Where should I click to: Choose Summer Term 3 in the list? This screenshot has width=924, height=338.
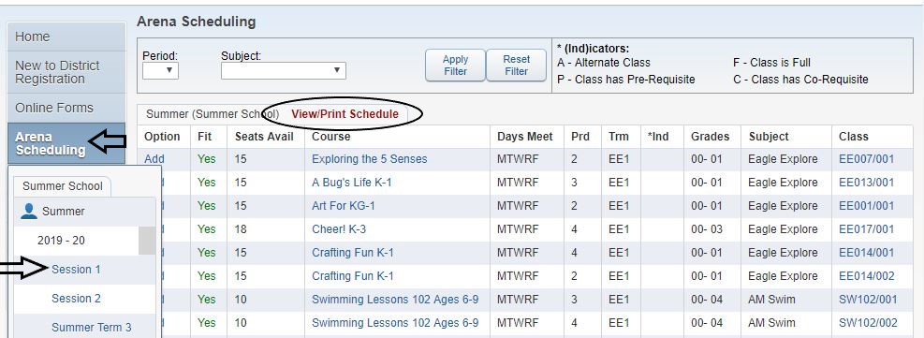click(92, 328)
